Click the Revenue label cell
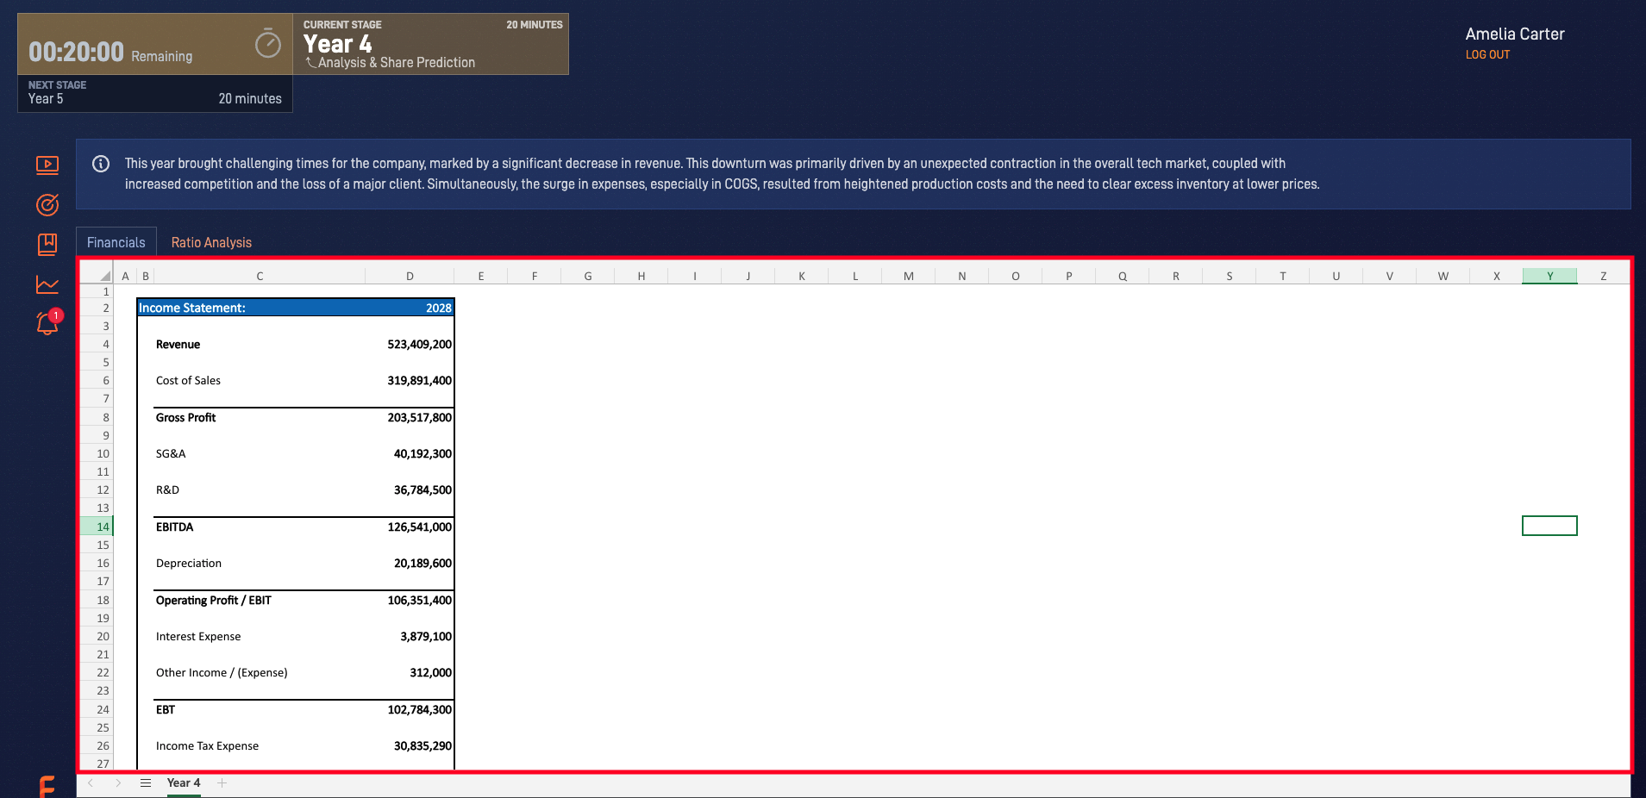The height and width of the screenshot is (798, 1646). (178, 345)
